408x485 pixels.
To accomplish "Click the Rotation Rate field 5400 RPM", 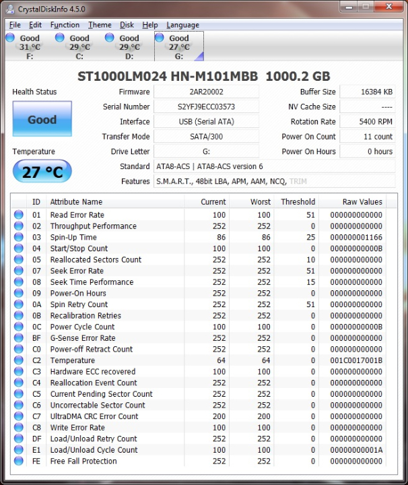I will tap(368, 121).
